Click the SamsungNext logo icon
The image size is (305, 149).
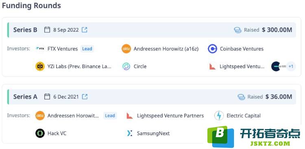pos(130,134)
